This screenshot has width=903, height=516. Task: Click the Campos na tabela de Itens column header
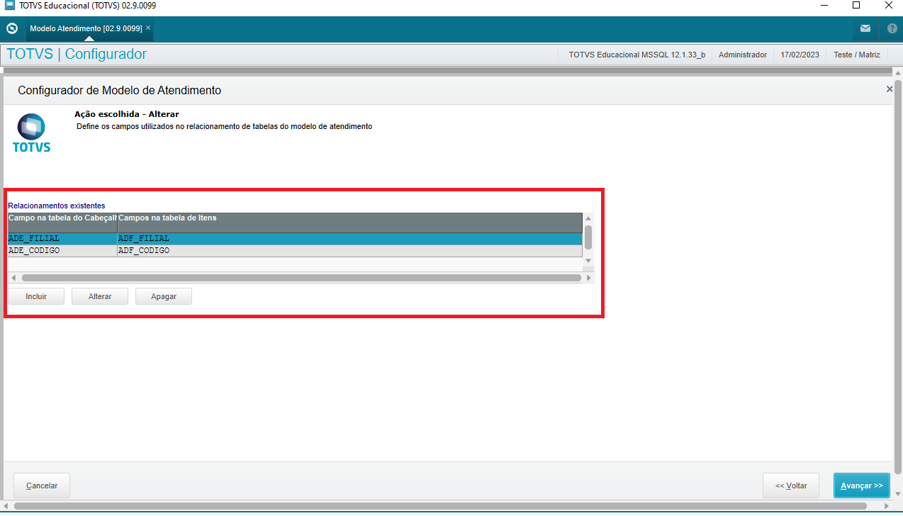click(349, 223)
